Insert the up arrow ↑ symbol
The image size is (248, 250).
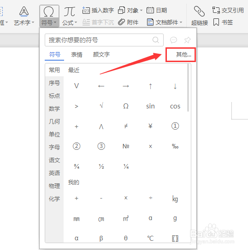pos(150,86)
